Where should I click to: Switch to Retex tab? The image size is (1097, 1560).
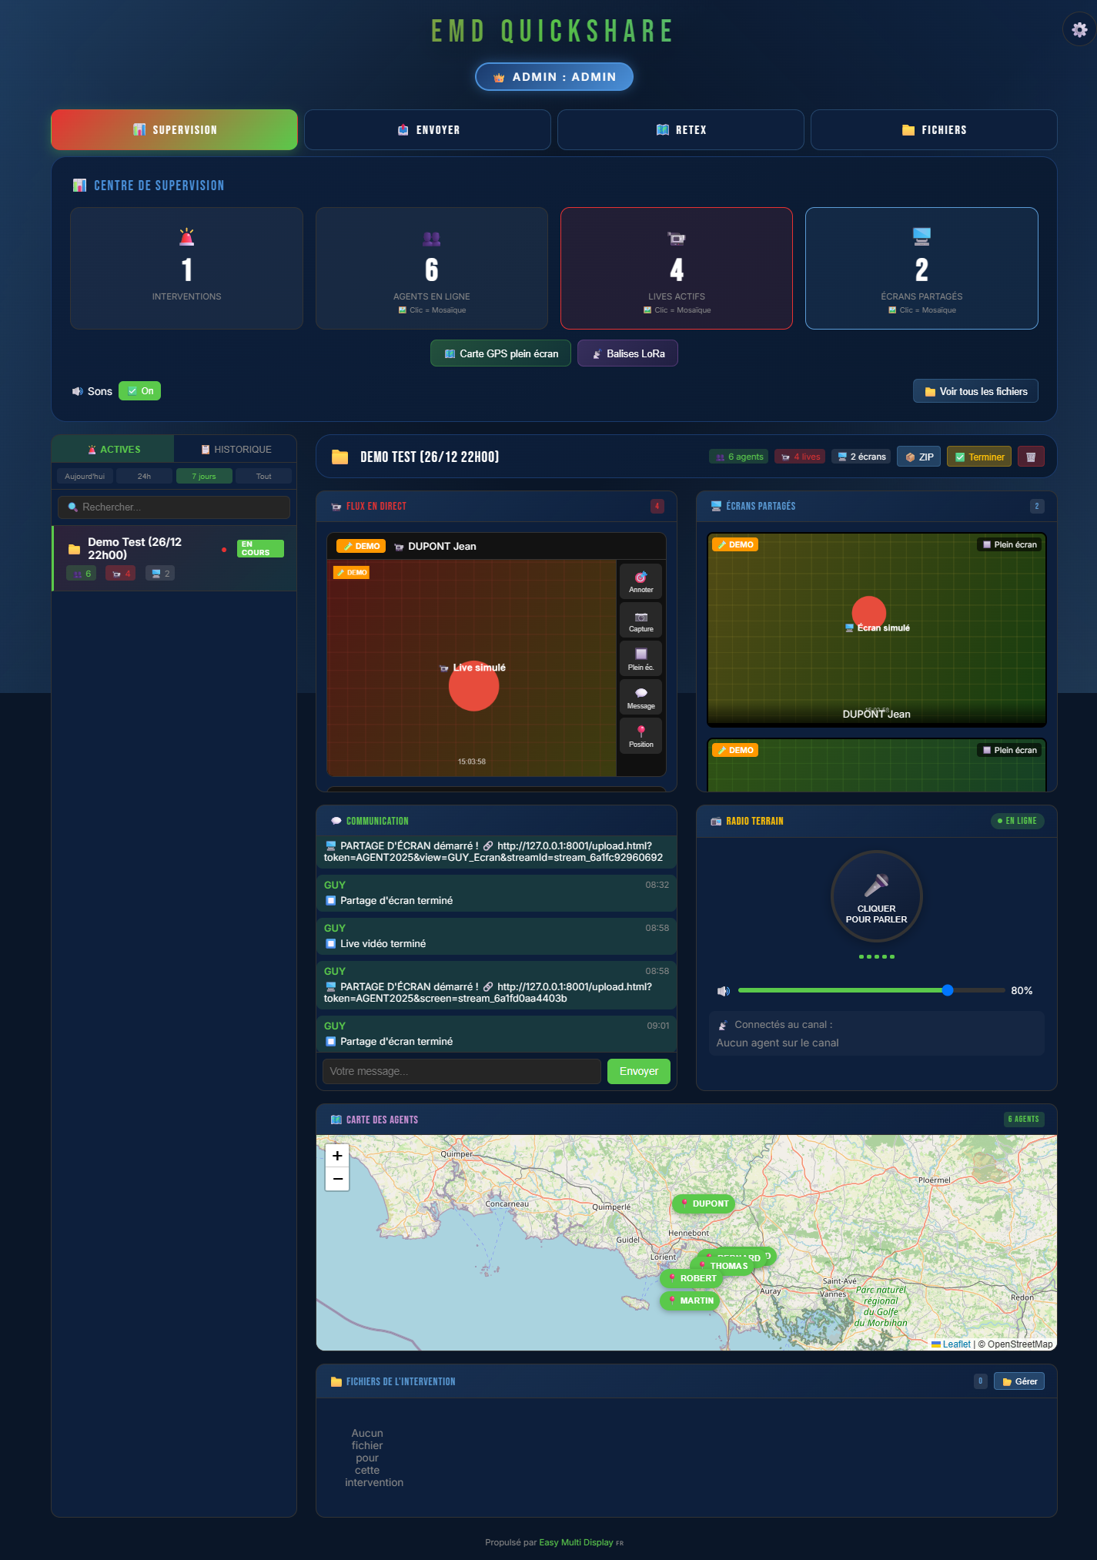coord(681,129)
